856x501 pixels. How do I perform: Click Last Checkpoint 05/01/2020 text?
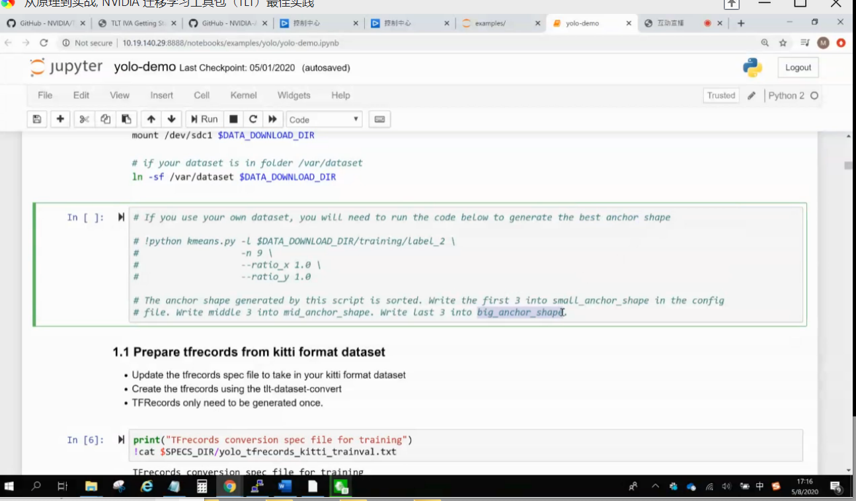(237, 67)
